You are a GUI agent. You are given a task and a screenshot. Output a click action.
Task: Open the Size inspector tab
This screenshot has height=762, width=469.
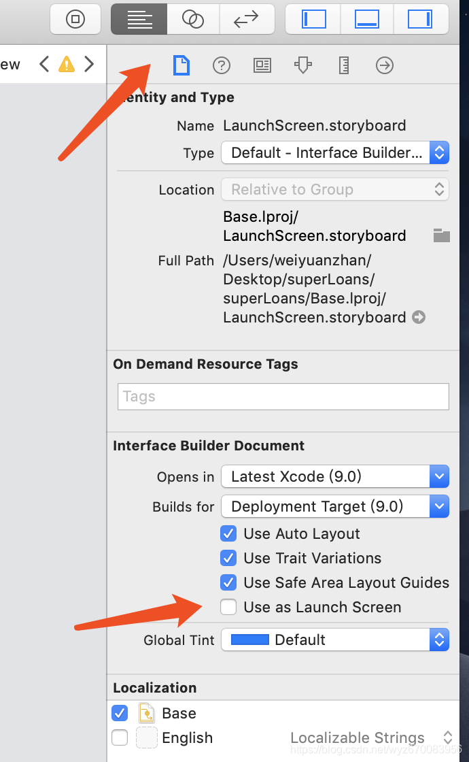344,65
